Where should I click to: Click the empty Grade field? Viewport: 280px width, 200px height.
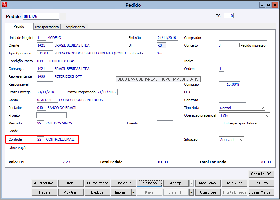coord(41,131)
